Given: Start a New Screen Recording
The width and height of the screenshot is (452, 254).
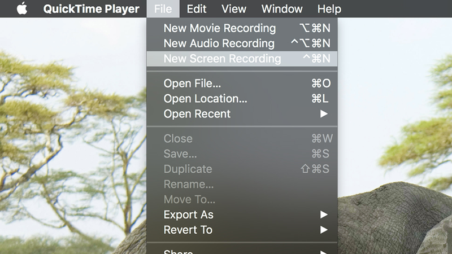Looking at the screenshot, I should 242,59.
